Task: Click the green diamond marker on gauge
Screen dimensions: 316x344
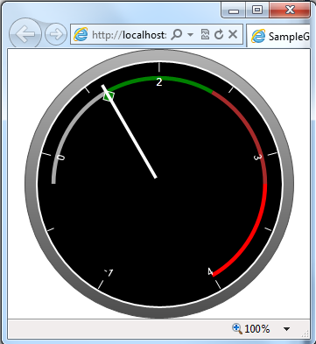Action: coord(109,95)
